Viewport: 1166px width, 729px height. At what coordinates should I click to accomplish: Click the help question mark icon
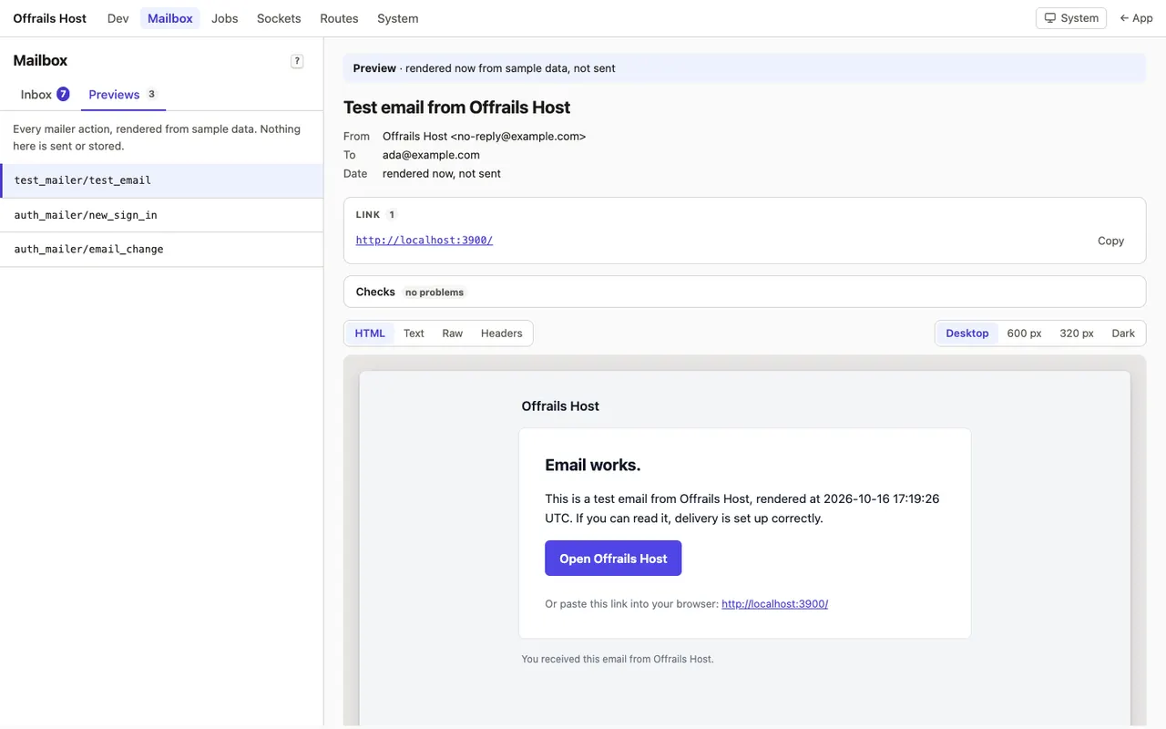(297, 61)
